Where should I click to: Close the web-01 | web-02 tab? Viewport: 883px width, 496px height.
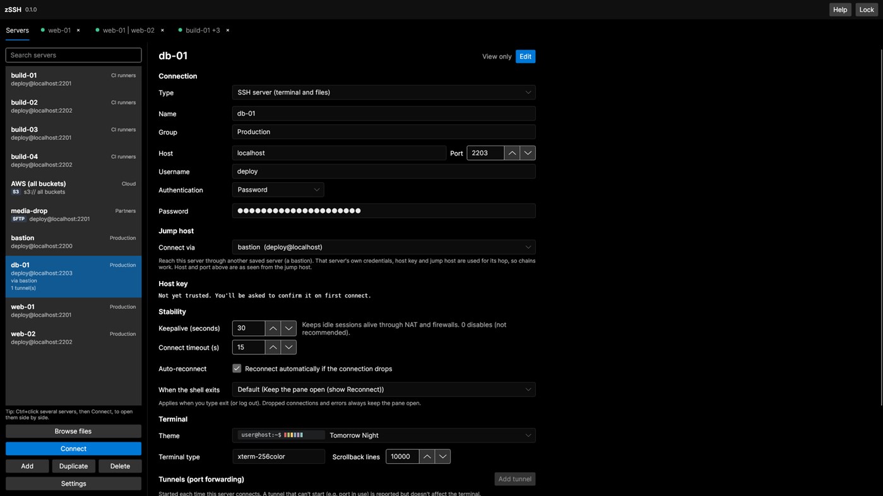(x=162, y=30)
